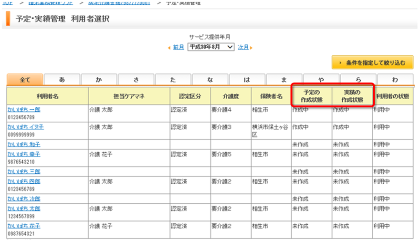This screenshot has height=240, width=420.
Task: Click the right arrow icon beside 次月
Action: pos(251,48)
